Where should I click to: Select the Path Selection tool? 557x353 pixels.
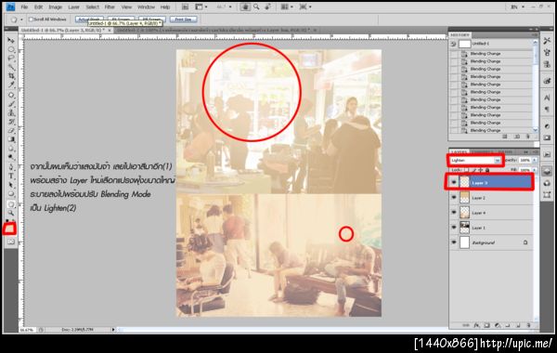[x=11, y=185]
